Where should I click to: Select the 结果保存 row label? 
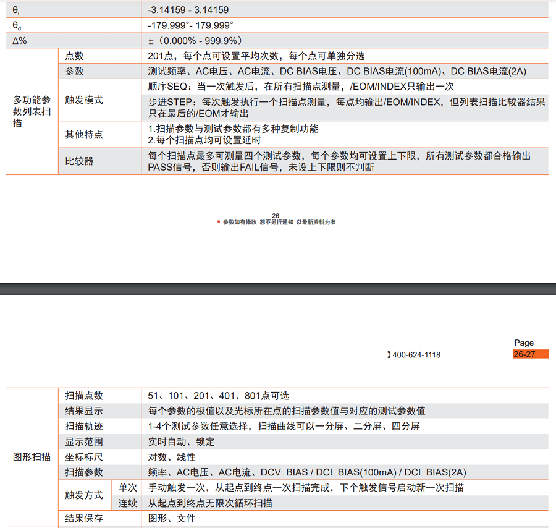84,518
